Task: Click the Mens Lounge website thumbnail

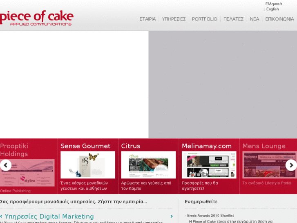Action: click(270, 165)
